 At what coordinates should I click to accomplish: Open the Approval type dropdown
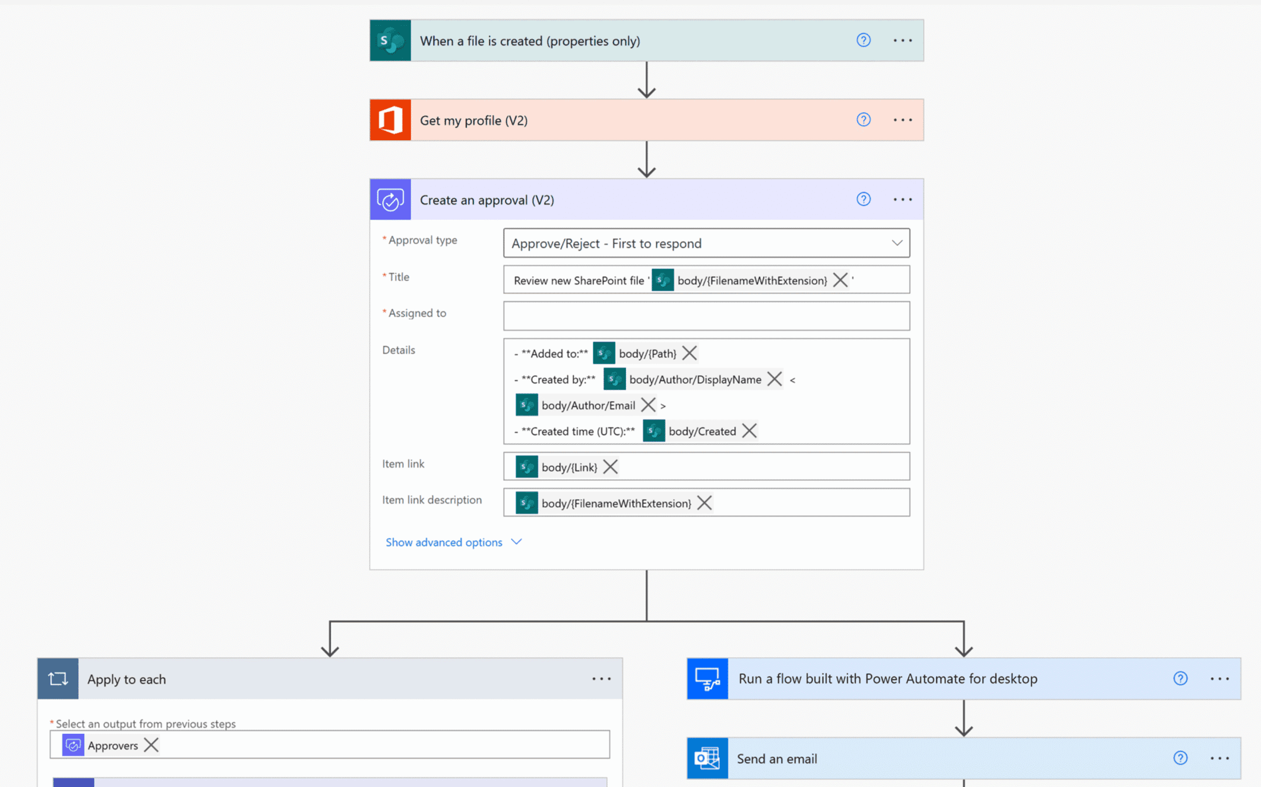(x=897, y=243)
